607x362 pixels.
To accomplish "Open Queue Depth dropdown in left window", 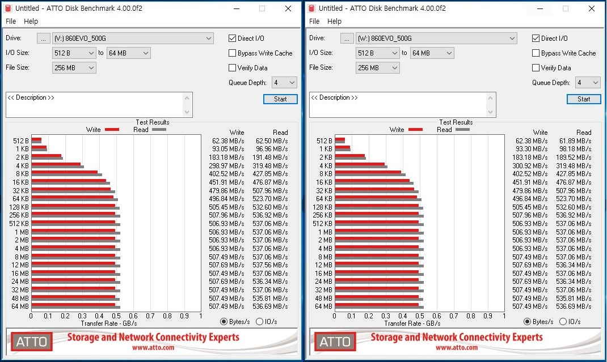I will pos(284,82).
